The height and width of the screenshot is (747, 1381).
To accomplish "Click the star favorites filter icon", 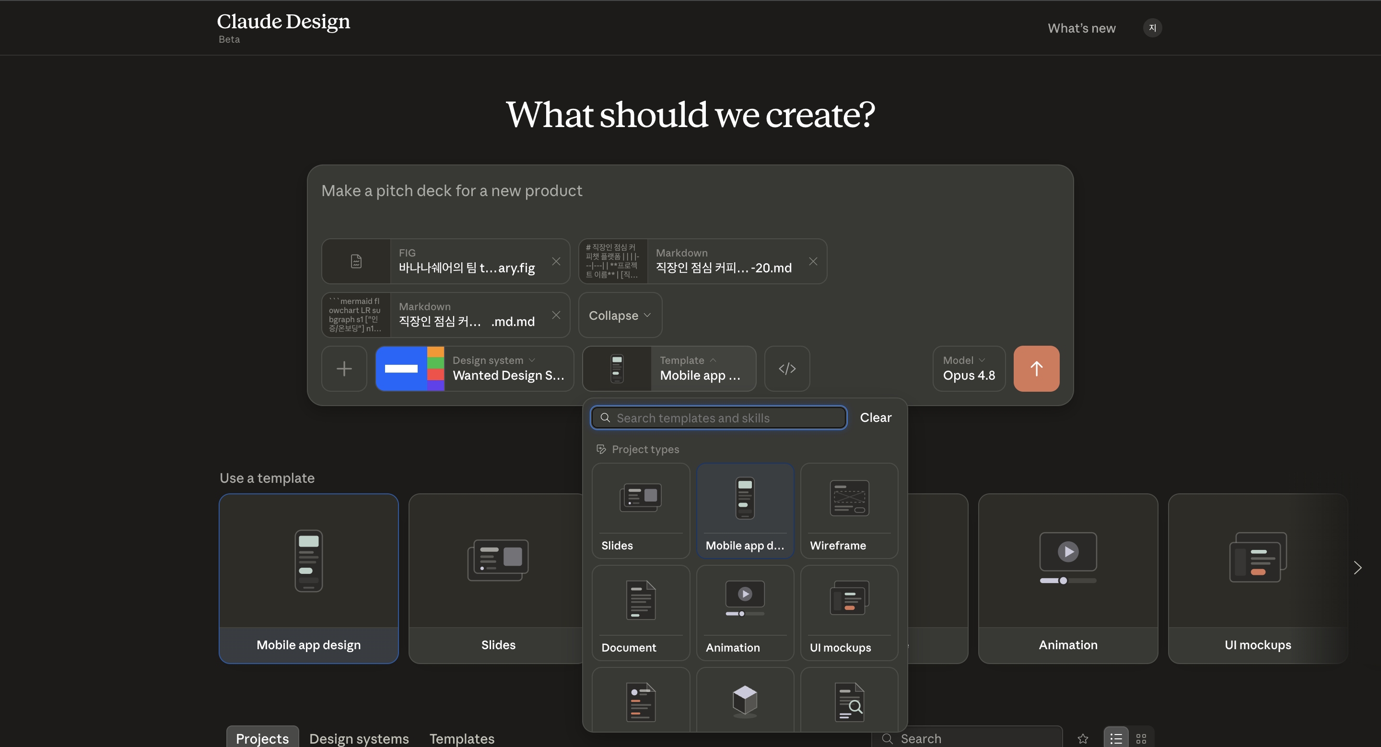I will [x=1083, y=738].
